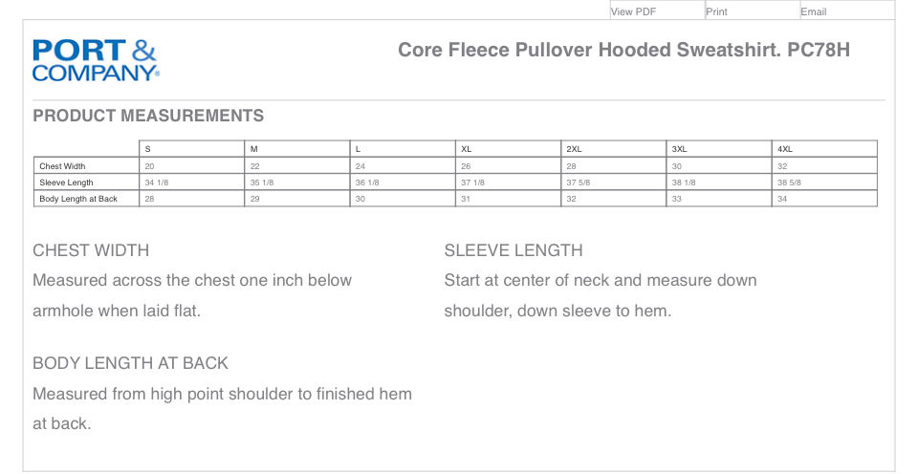Select the S size column header
The image size is (918, 474).
coord(191,149)
